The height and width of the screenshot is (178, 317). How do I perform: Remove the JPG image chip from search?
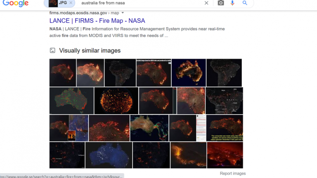coord(71,3)
